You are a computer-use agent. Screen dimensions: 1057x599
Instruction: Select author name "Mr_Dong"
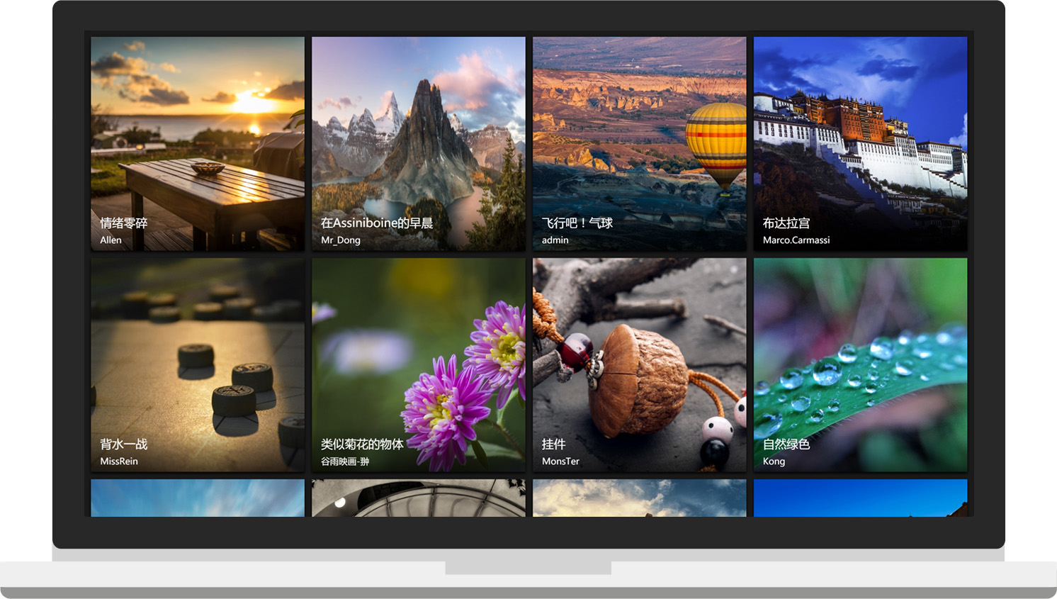341,240
